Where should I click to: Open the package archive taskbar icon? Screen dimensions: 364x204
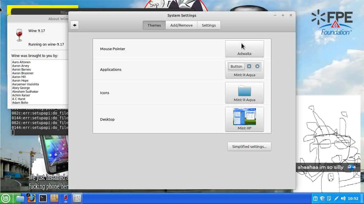(54, 198)
